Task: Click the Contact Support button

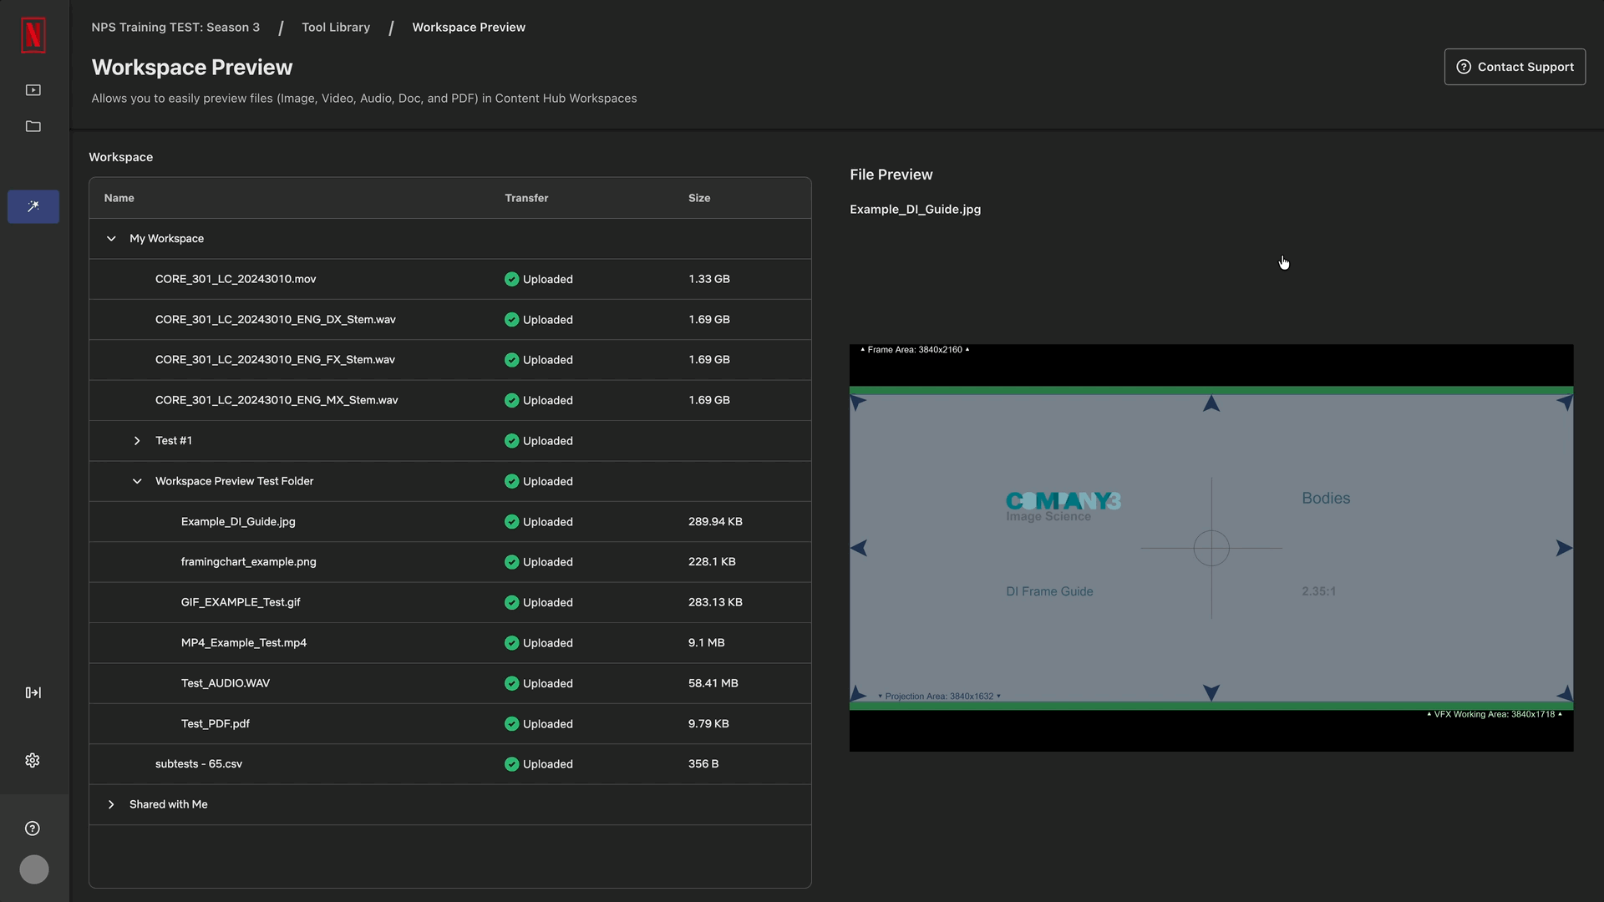Action: (x=1515, y=66)
